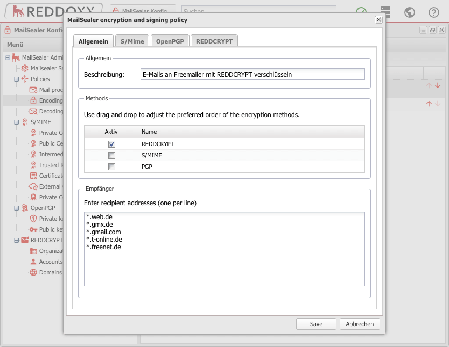Image resolution: width=449 pixels, height=347 pixels.
Task: Select the Allgemein tab
Action: point(93,41)
